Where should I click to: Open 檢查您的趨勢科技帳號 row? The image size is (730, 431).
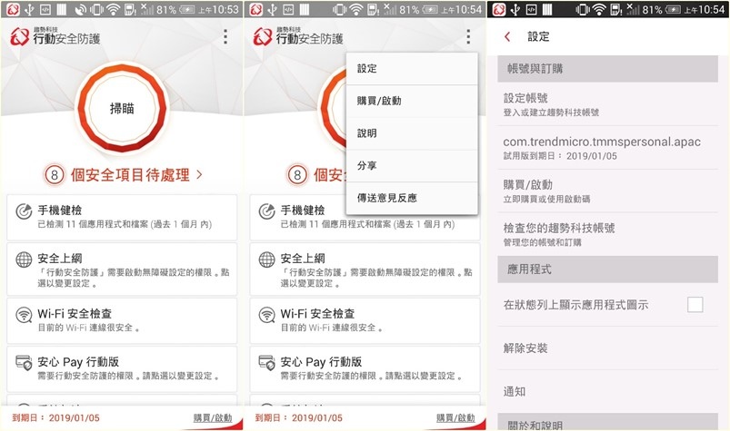pyautogui.click(x=607, y=234)
